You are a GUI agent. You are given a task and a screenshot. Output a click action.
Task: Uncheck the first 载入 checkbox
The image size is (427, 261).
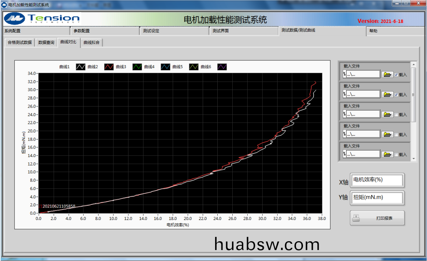[396, 75]
